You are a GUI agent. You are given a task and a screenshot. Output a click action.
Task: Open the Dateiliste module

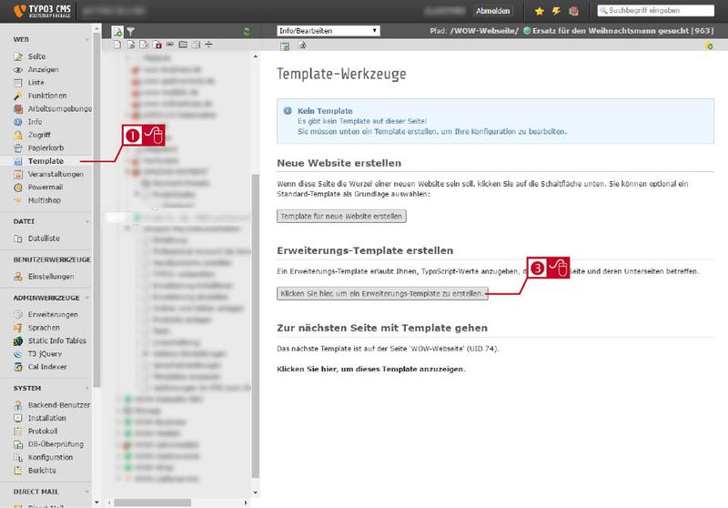coord(44,239)
